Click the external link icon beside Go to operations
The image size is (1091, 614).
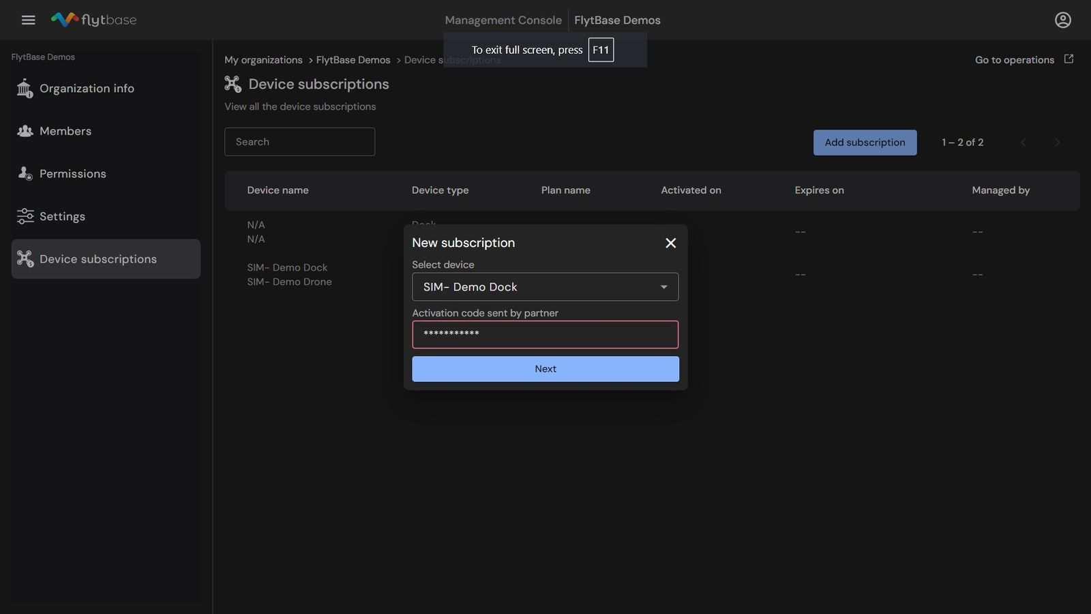[1068, 59]
